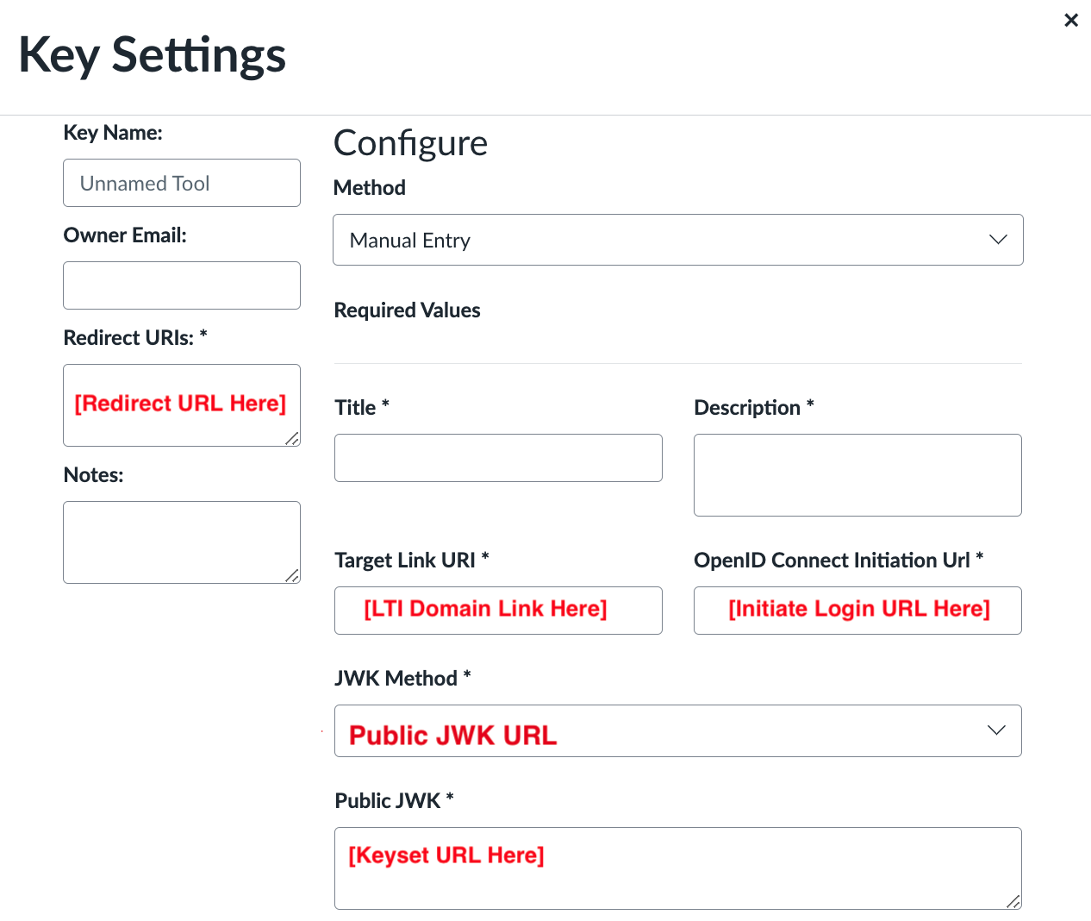Click the Title input field
Viewport: 1091px width, 921px height.
click(498, 458)
